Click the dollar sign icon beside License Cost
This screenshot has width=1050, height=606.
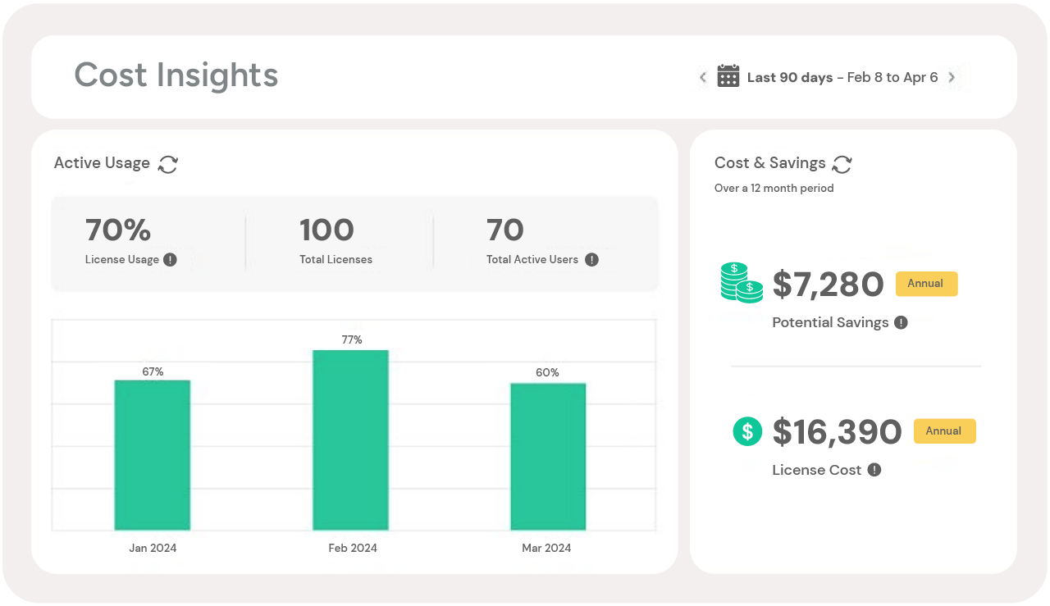(747, 431)
